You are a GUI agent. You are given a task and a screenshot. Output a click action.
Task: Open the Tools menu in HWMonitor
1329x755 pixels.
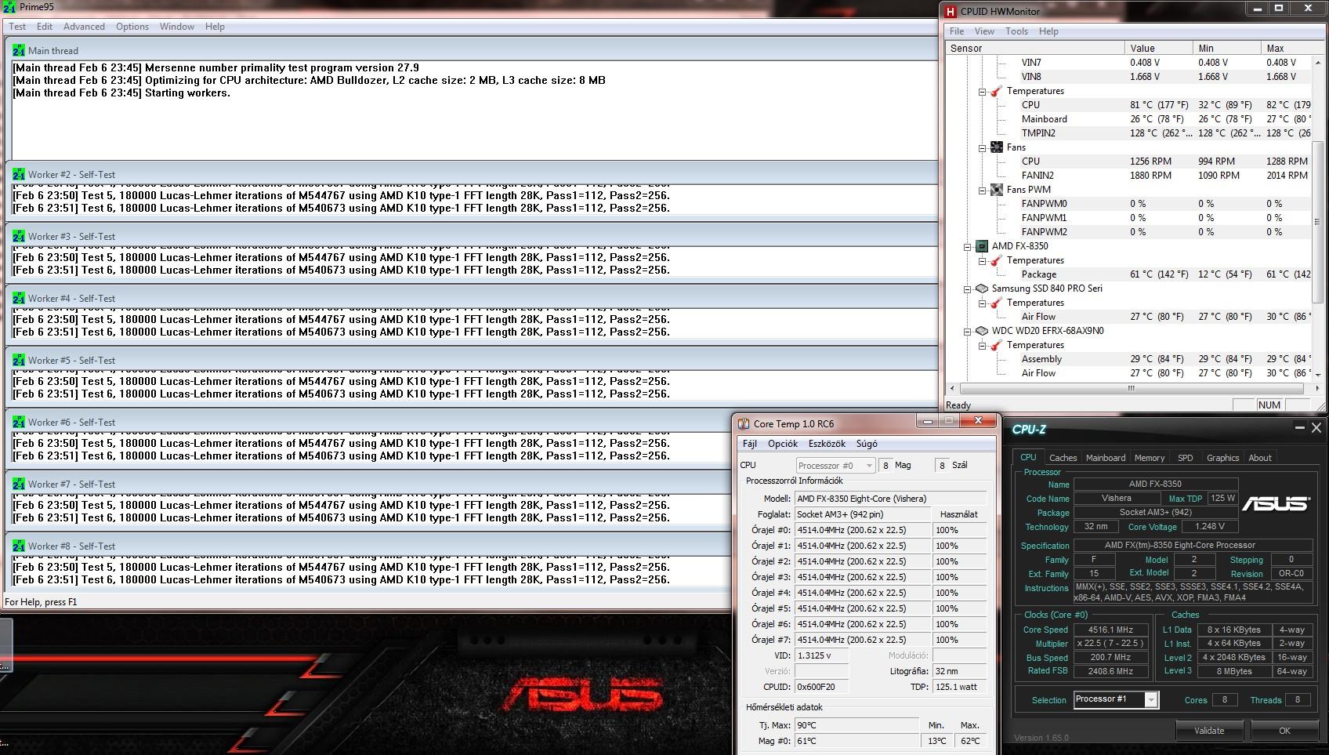tap(1016, 31)
